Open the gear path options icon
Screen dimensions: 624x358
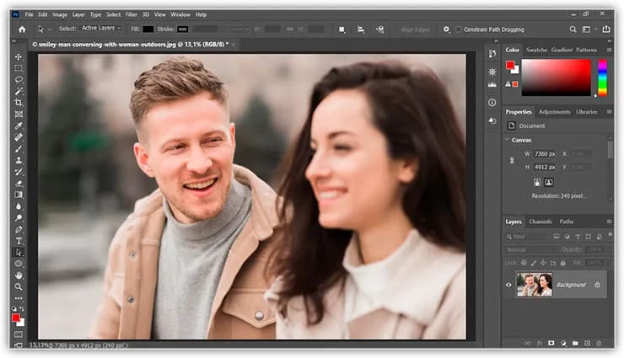click(x=447, y=29)
